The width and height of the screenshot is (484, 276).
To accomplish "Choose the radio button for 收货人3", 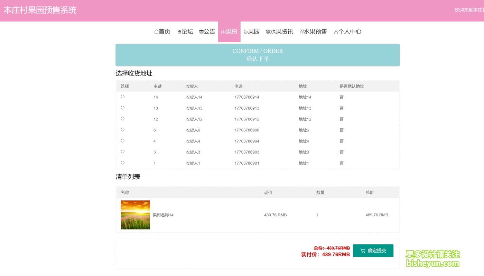I will point(123,152).
